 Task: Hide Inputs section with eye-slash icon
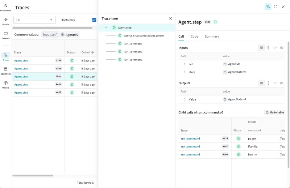[x=282, y=48]
